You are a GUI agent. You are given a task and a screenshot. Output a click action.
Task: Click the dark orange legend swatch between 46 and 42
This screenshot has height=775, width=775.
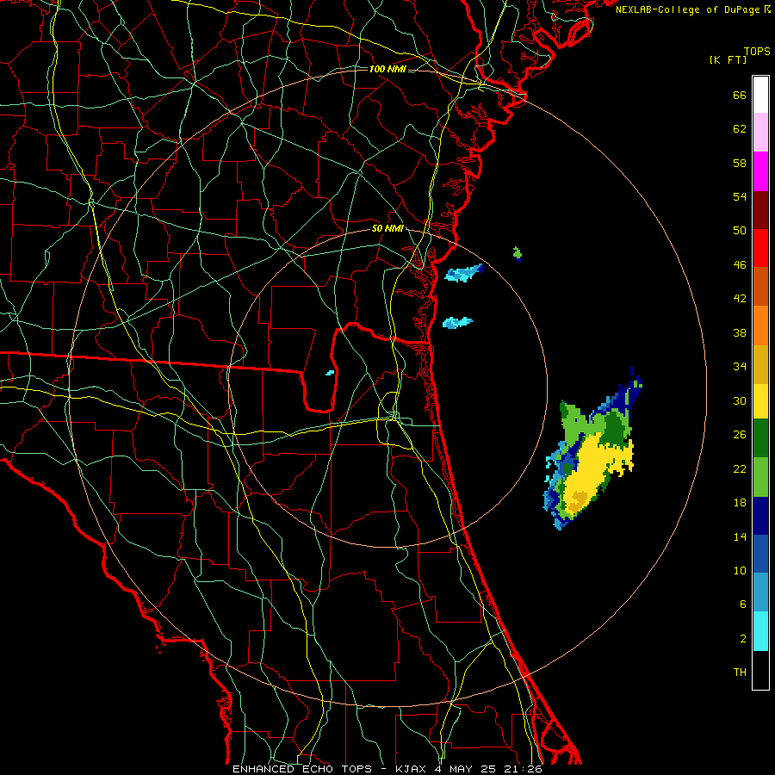coord(760,287)
